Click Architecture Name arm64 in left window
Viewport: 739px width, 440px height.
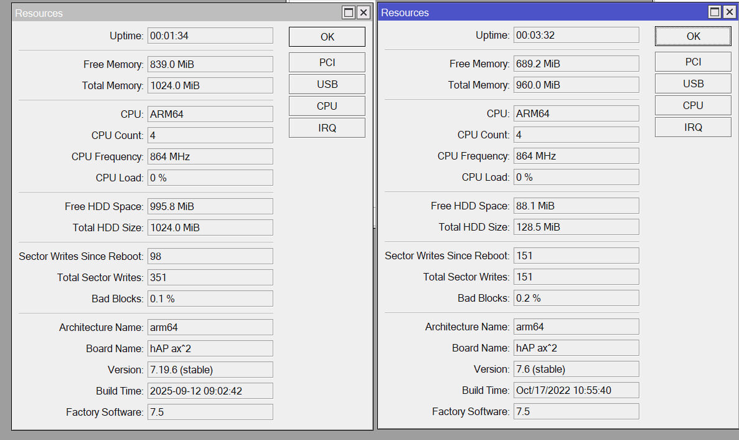210,327
